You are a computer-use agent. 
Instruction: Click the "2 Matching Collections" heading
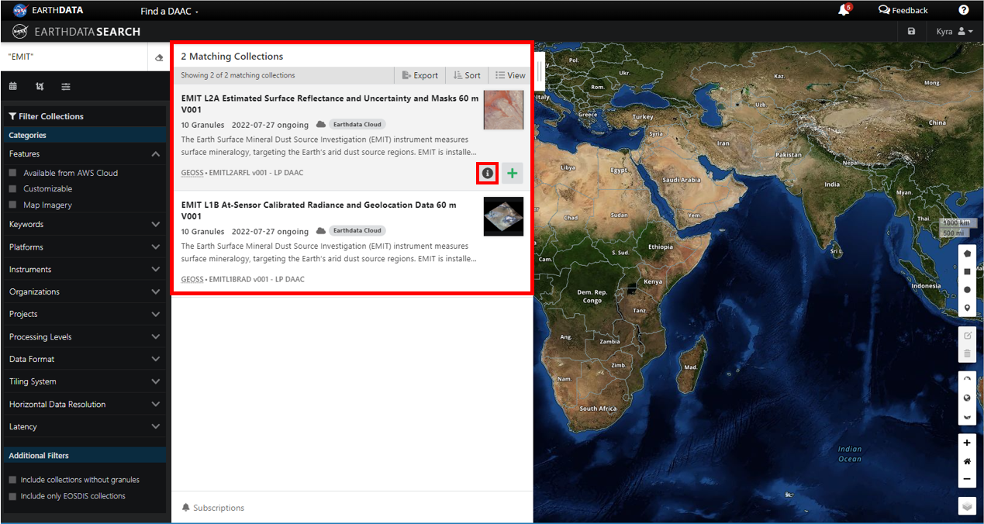(x=232, y=57)
